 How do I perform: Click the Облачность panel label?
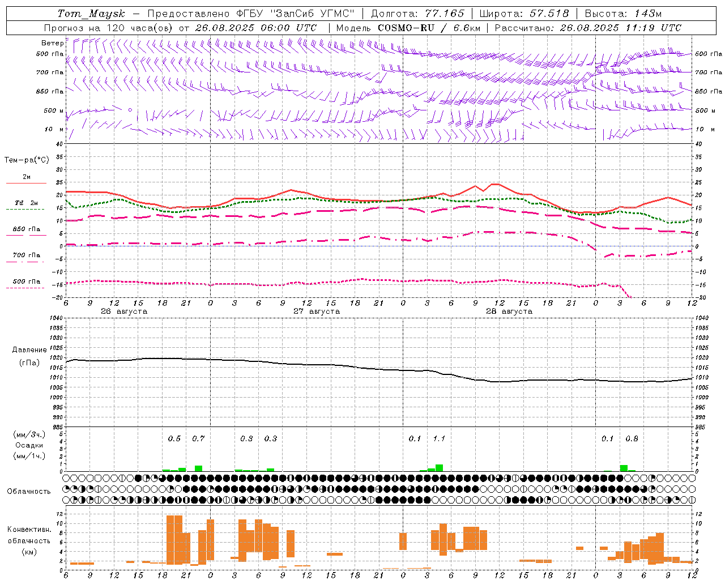29,491
